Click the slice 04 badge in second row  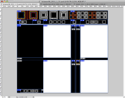pyautogui.click(x=34, y=20)
